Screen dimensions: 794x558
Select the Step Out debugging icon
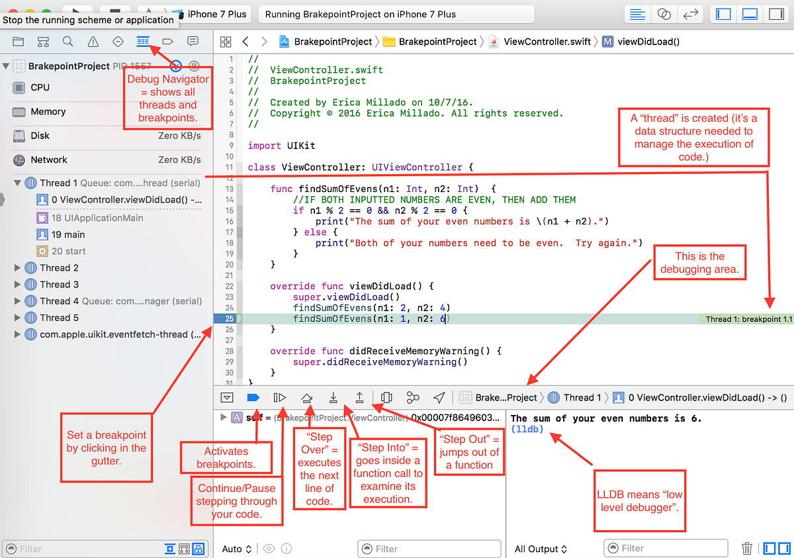359,397
